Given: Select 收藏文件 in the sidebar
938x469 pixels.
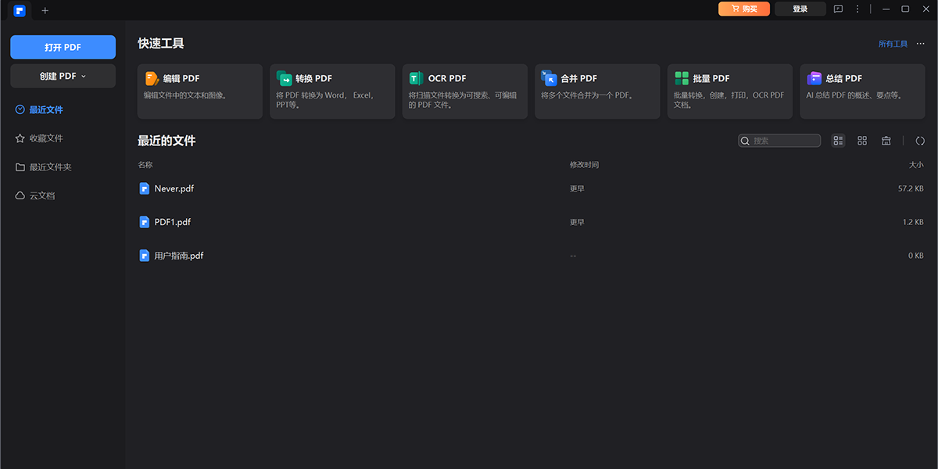Looking at the screenshot, I should 46,138.
